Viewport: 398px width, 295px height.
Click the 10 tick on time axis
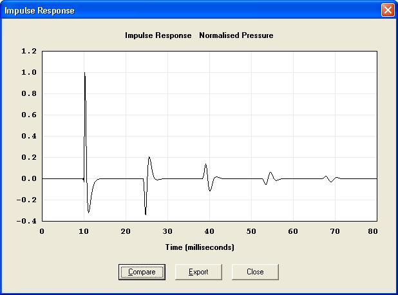(x=84, y=231)
